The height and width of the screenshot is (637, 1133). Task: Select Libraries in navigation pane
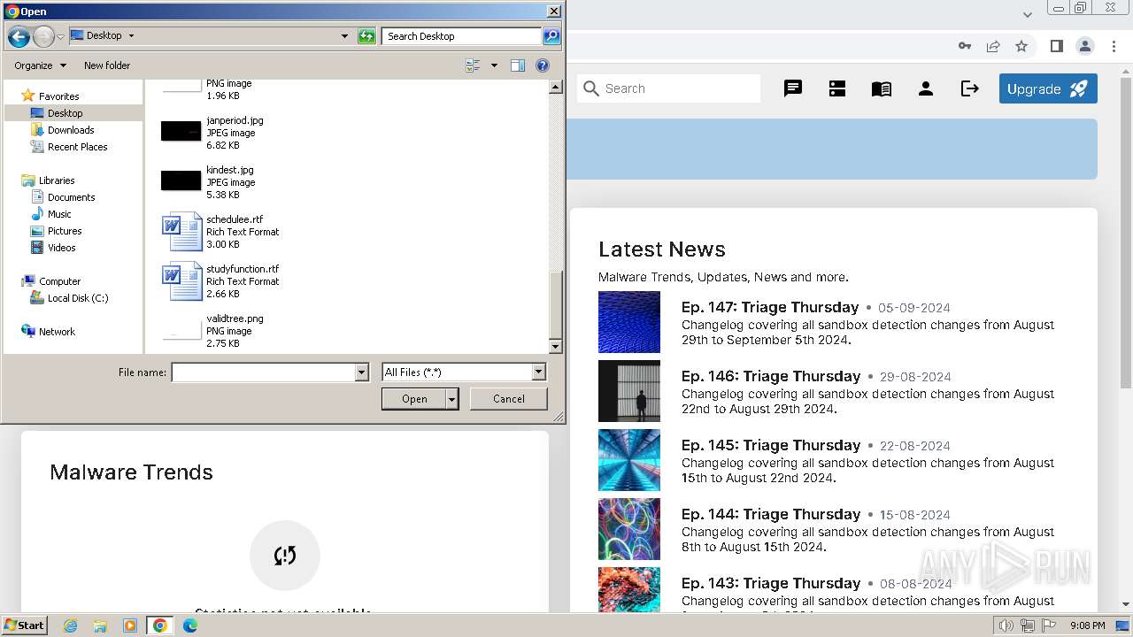tap(57, 180)
